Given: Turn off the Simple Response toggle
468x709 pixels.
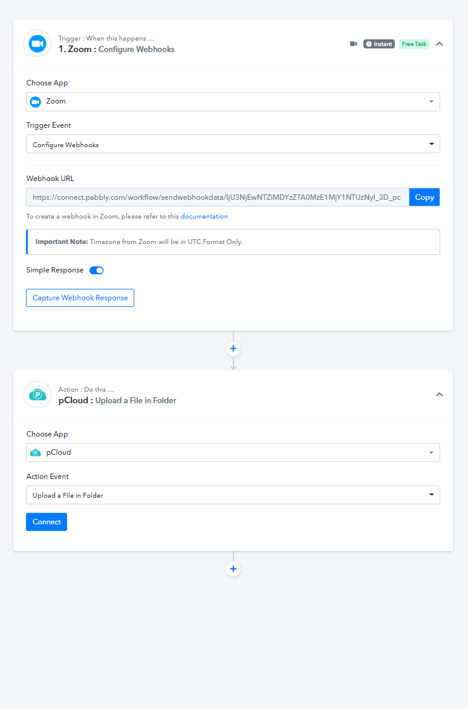Looking at the screenshot, I should pyautogui.click(x=97, y=271).
